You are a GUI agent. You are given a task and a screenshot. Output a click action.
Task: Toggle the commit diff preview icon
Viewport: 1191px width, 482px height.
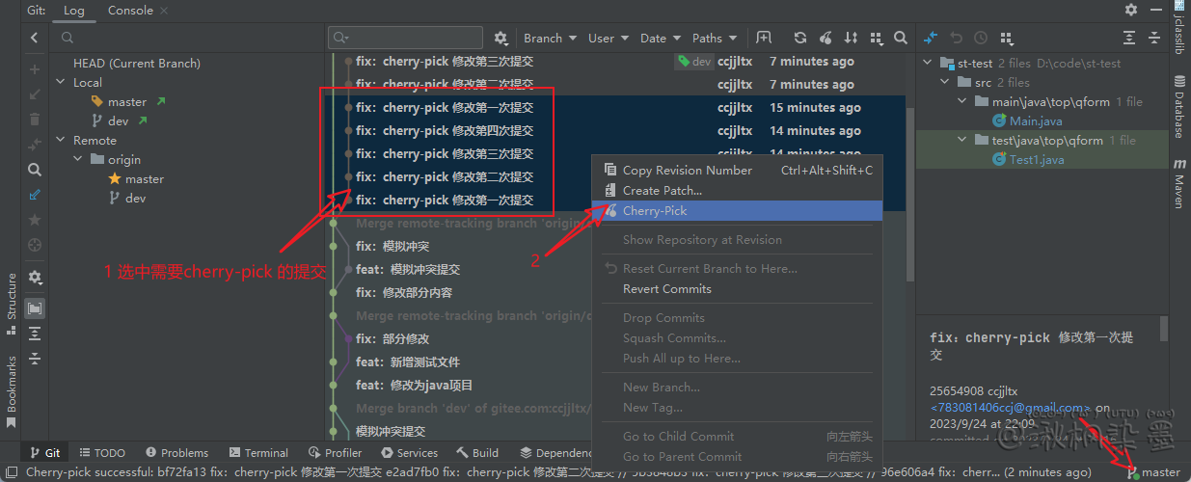click(35, 308)
